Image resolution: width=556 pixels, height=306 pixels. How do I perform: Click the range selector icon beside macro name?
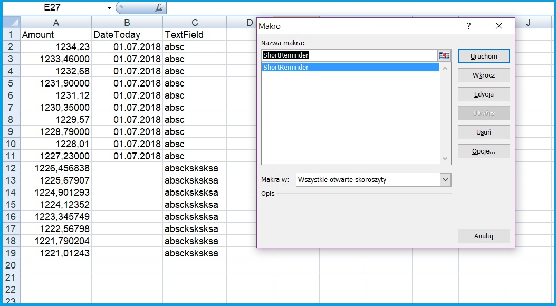click(444, 55)
